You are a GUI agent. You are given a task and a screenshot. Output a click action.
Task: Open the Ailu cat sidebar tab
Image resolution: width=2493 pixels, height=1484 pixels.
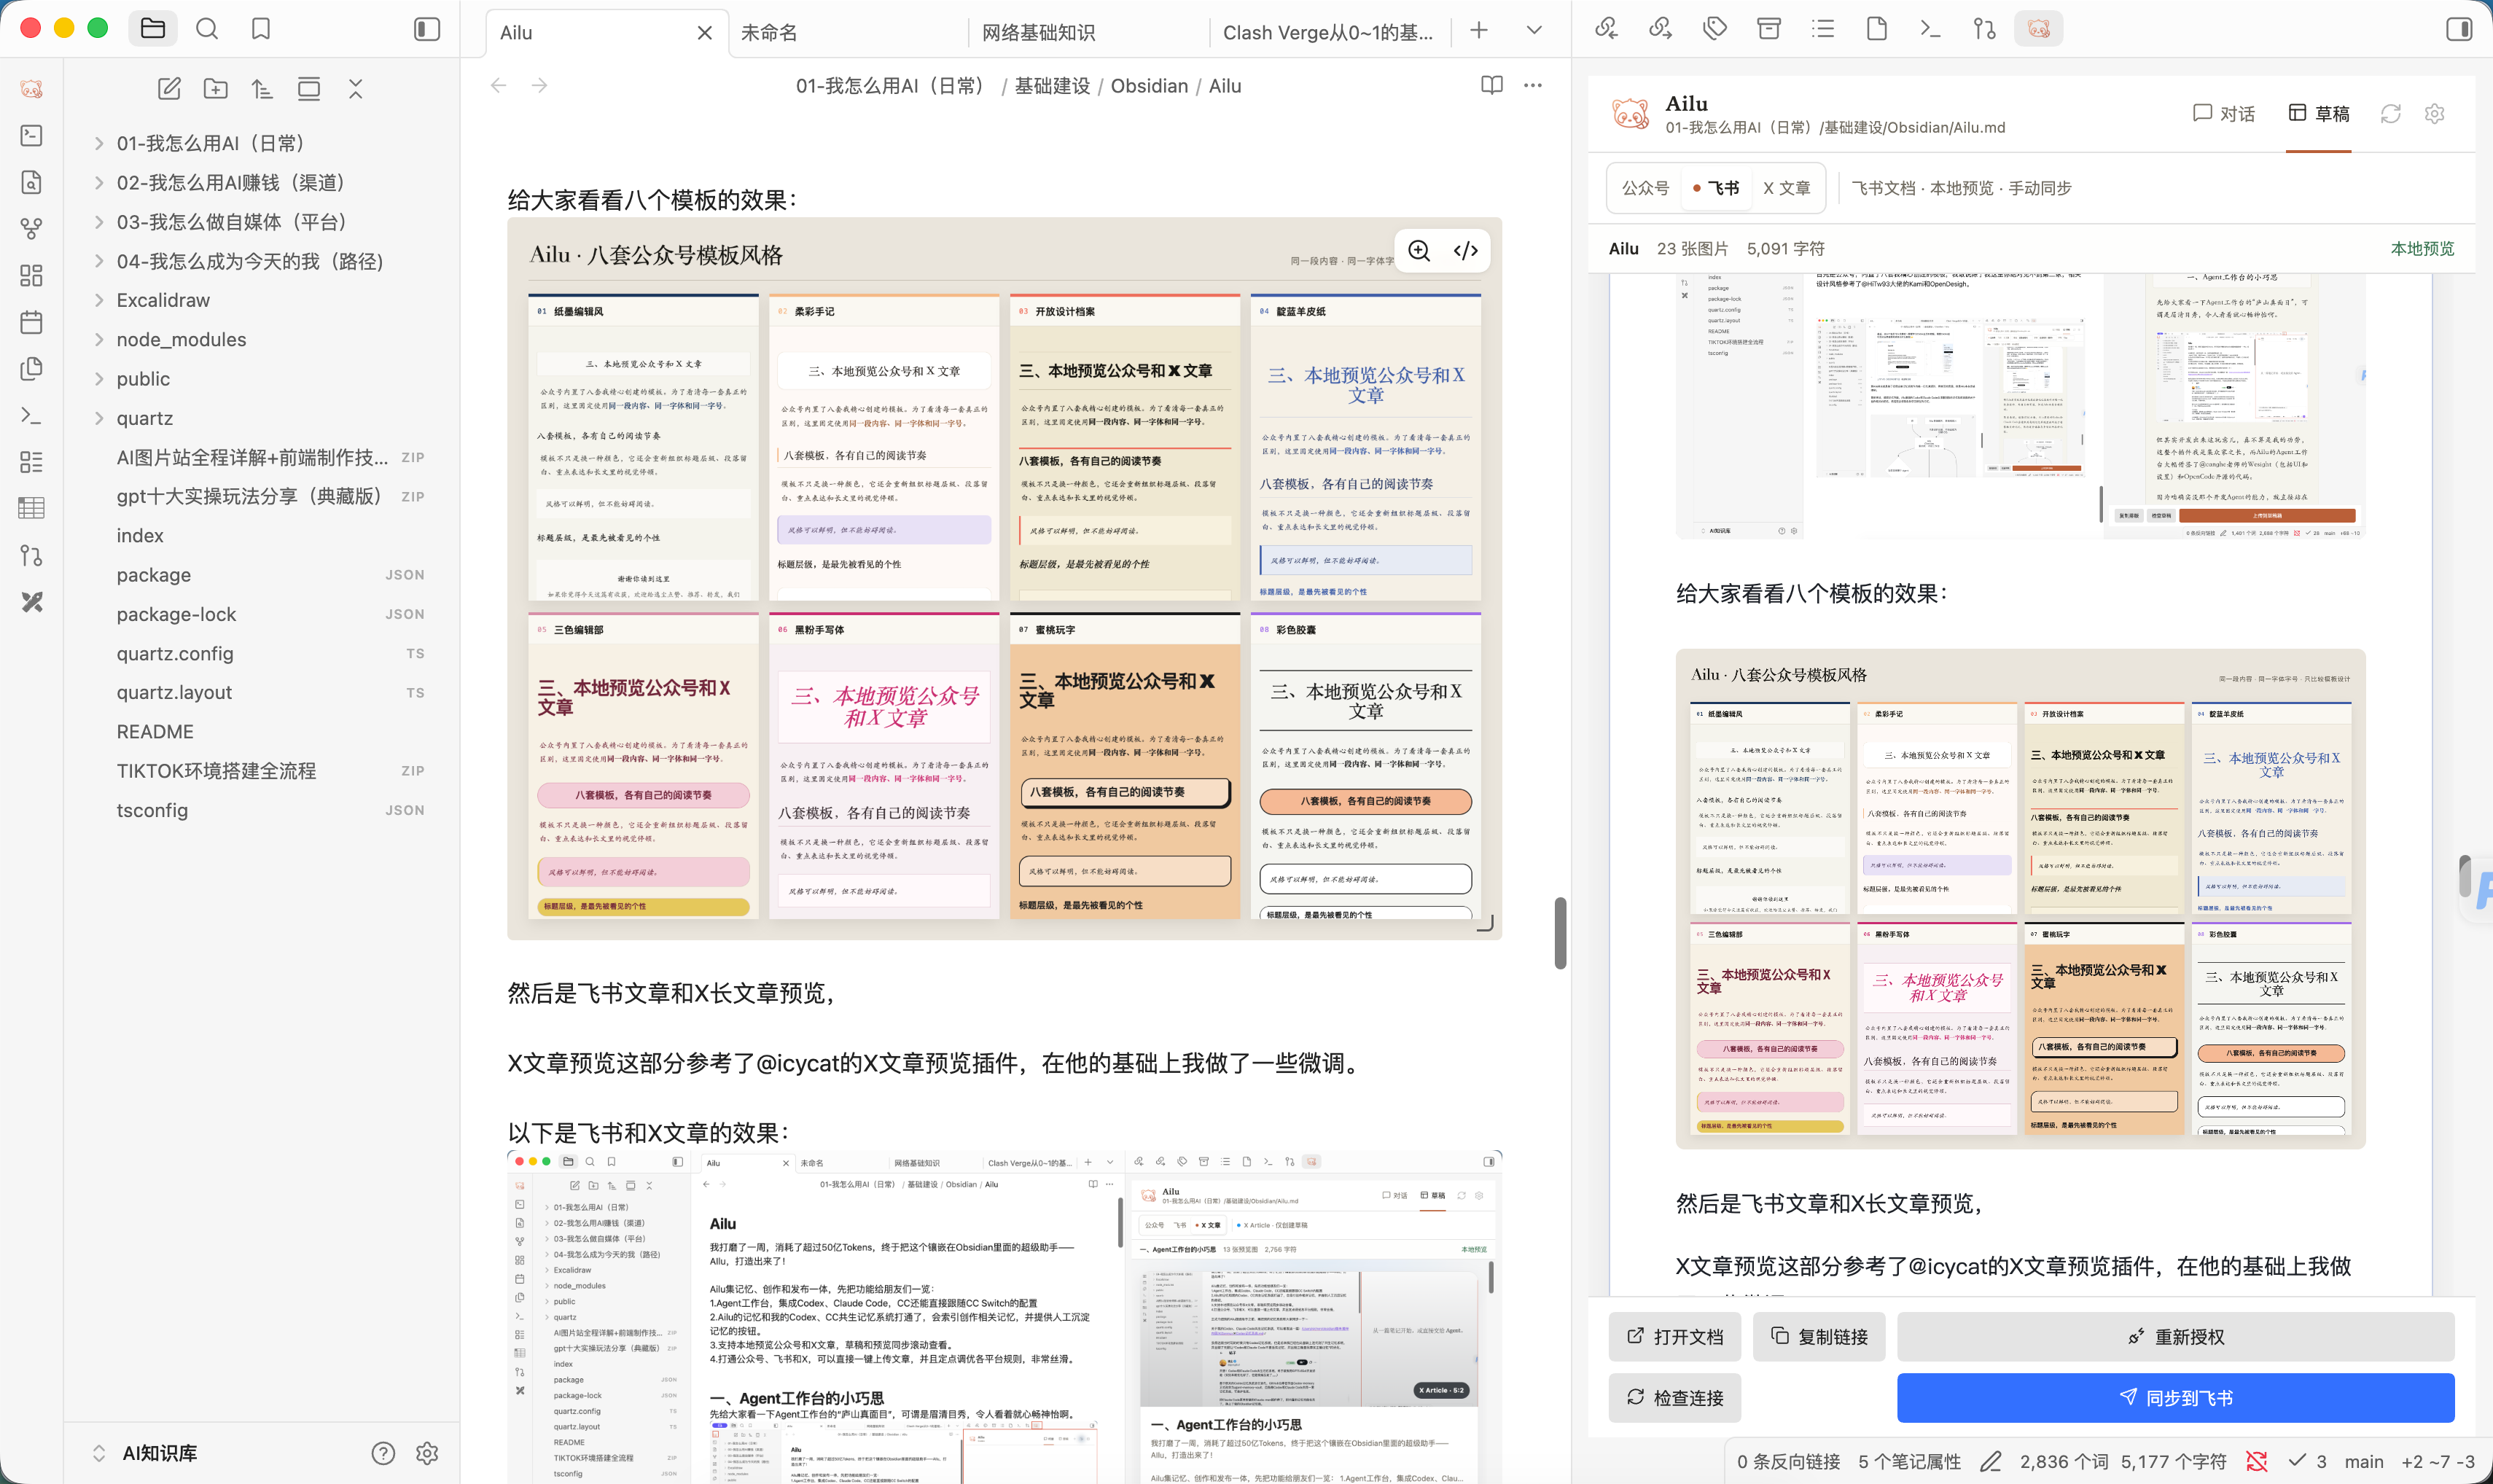pos(2039,29)
